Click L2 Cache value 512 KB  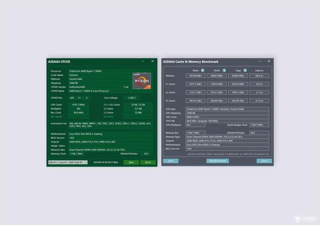138,108
